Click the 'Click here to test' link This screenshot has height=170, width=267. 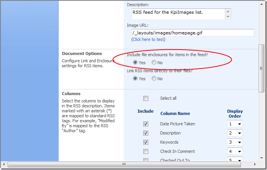(148, 39)
